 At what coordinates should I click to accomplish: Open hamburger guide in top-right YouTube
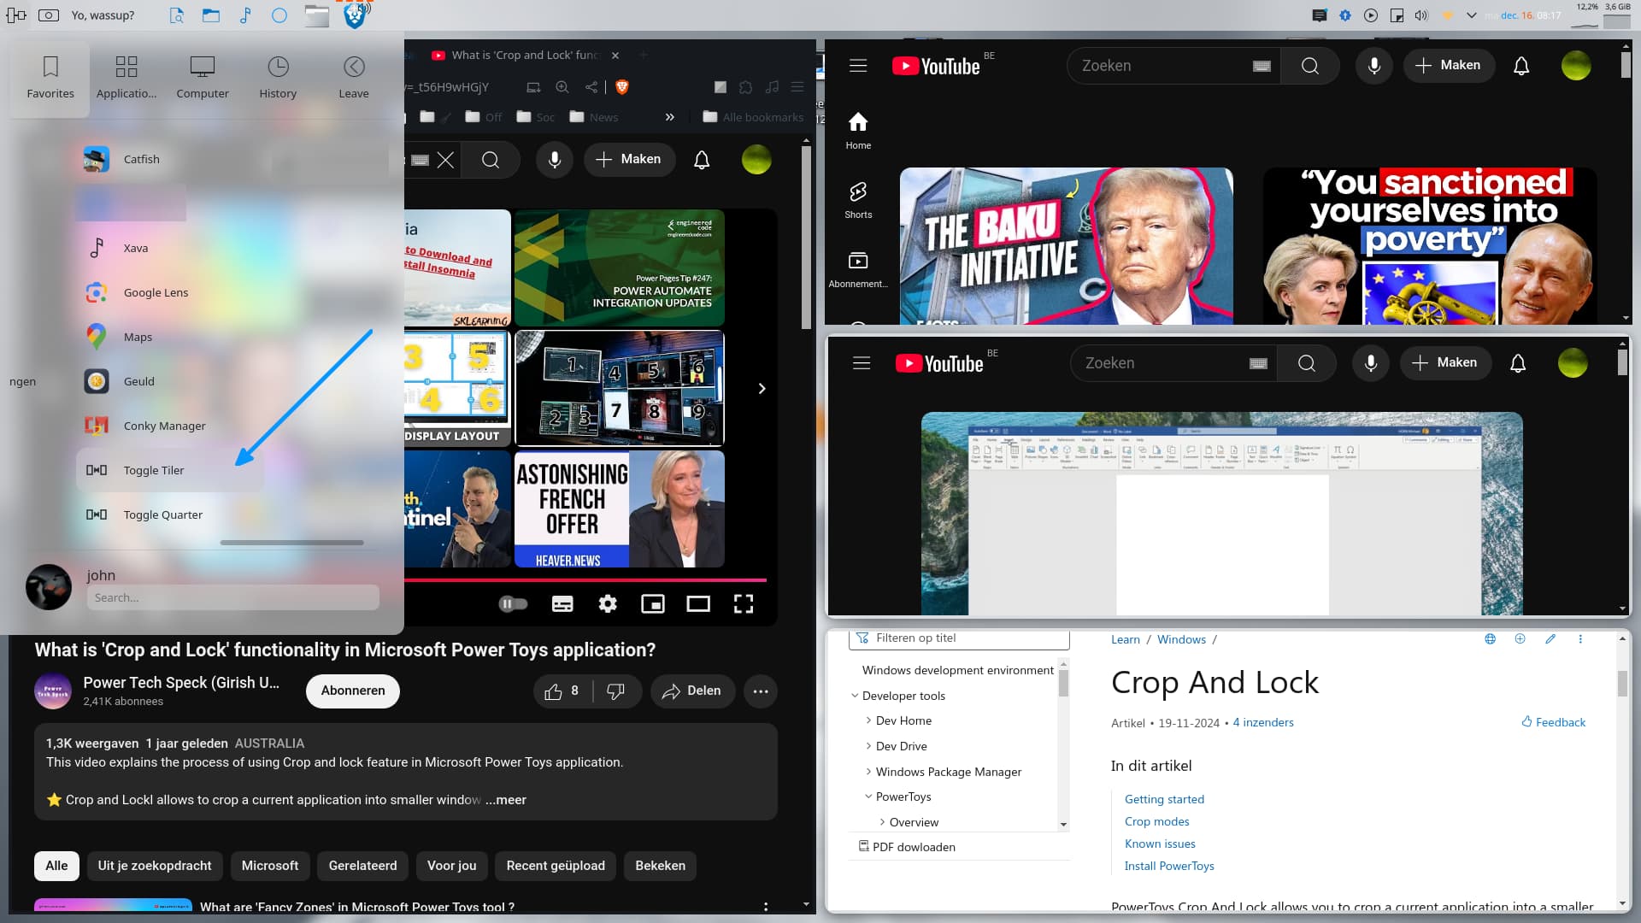[x=858, y=66]
